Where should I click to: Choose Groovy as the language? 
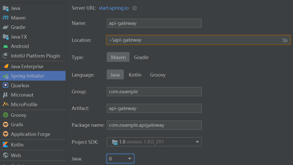pyautogui.click(x=158, y=75)
